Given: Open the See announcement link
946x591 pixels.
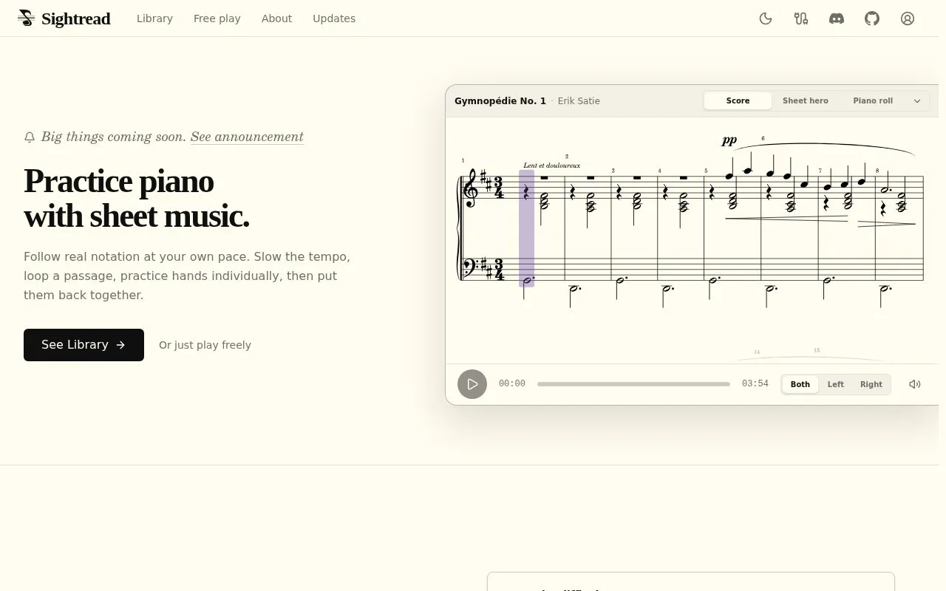Looking at the screenshot, I should click(247, 137).
